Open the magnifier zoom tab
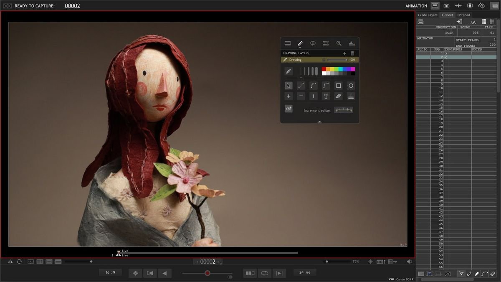501x282 pixels. click(339, 43)
